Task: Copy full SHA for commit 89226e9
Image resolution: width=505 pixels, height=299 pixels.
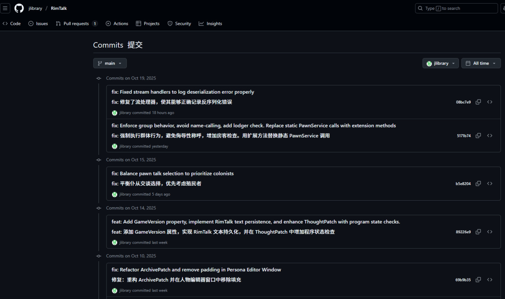Action: 478,232
